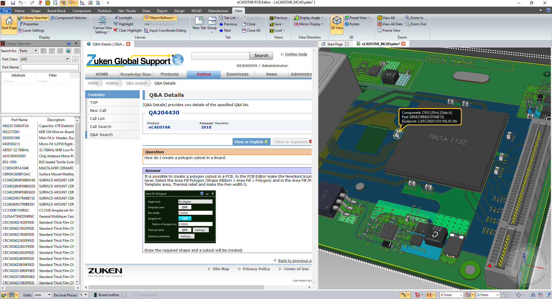552x299 pixels.
Task: Click the deselect cursor icon with red X
Action: pos(40,3)
